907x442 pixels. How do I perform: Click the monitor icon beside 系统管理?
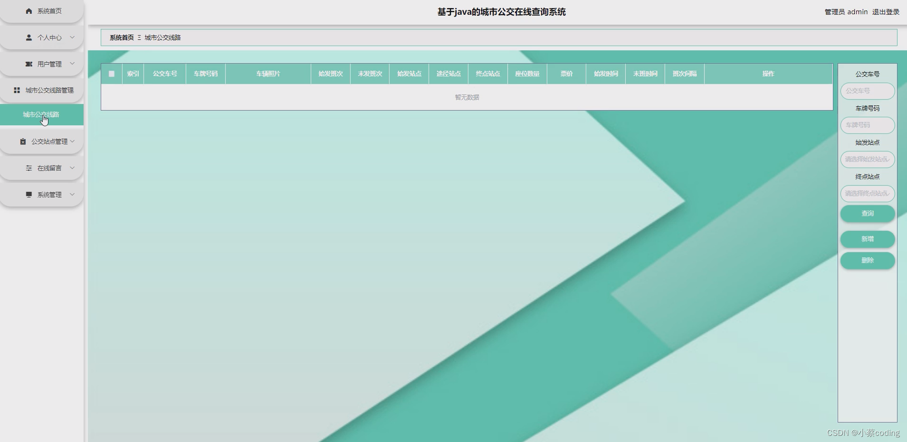tap(29, 195)
